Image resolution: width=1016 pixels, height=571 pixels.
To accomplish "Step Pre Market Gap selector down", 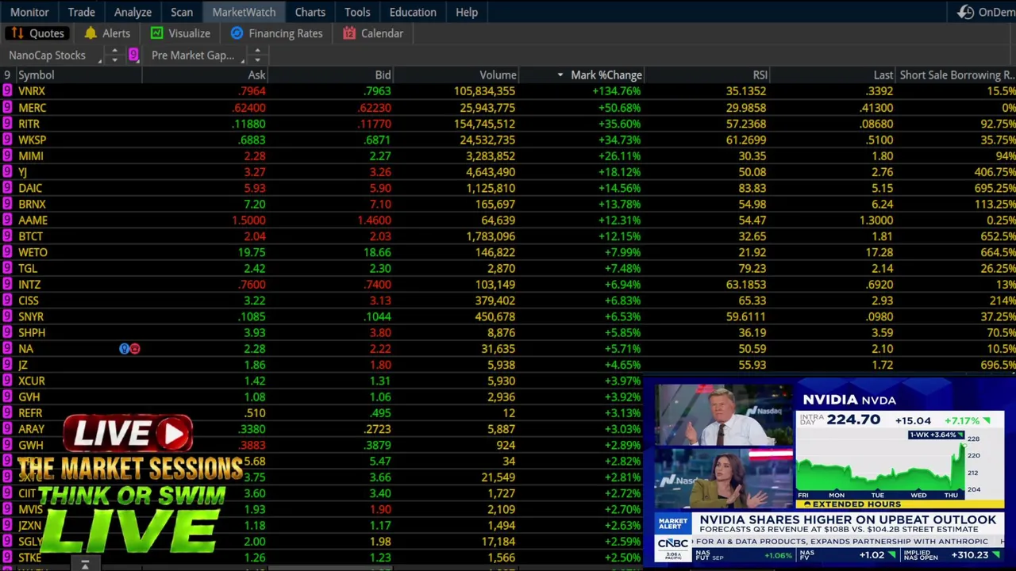I will pyautogui.click(x=257, y=59).
